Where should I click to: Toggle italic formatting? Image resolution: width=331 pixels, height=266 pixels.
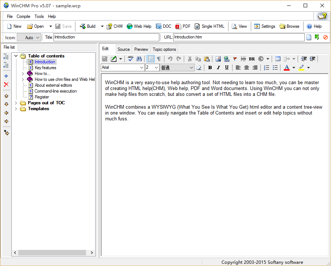point(218,67)
